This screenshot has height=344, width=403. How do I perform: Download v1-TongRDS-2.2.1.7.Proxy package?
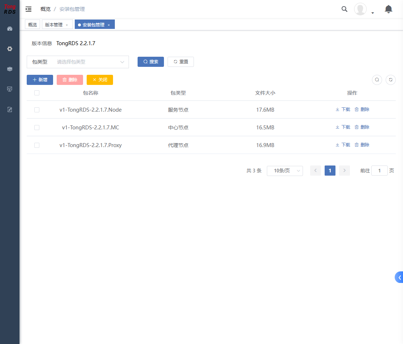pos(343,145)
